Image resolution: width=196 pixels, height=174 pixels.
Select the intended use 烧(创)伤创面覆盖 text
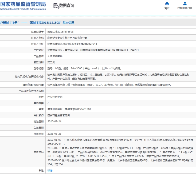point(109,85)
